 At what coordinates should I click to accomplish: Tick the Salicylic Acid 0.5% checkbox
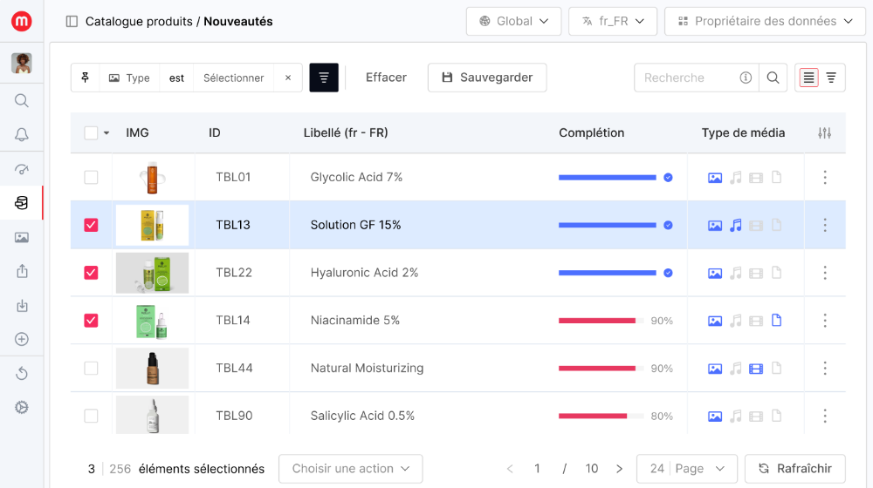91,416
